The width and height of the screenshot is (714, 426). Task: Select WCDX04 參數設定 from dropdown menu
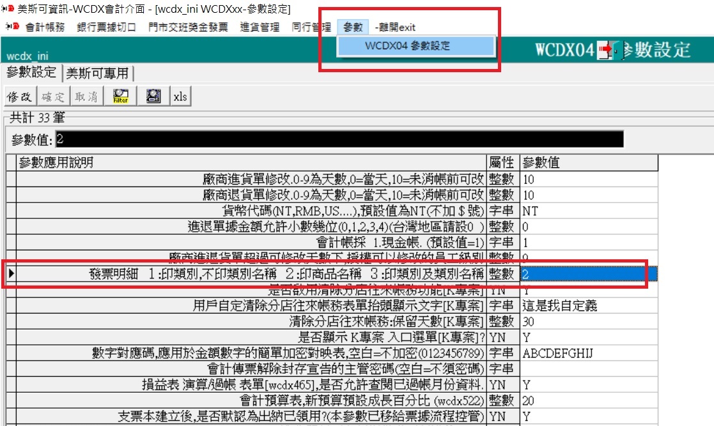click(x=407, y=46)
